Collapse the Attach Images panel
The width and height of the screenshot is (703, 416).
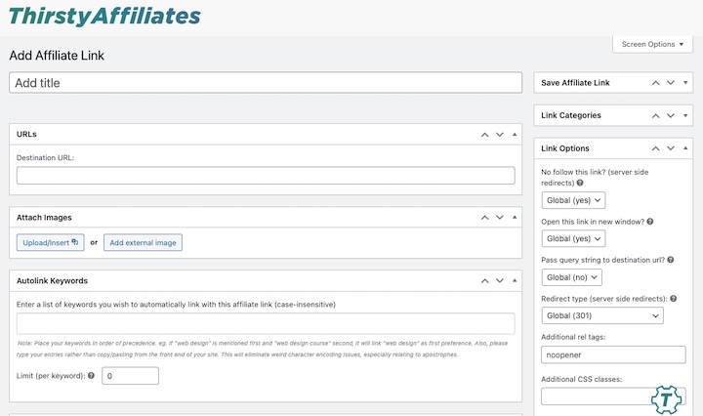click(x=515, y=218)
